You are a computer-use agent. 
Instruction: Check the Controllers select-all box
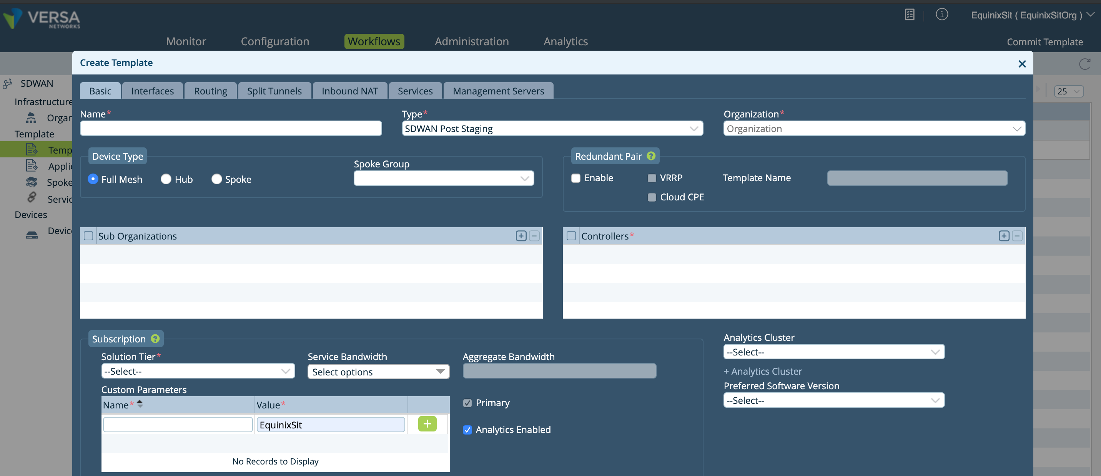point(571,236)
